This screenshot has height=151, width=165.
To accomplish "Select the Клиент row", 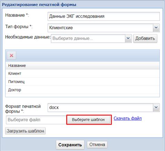I will pyautogui.click(x=82, y=74).
